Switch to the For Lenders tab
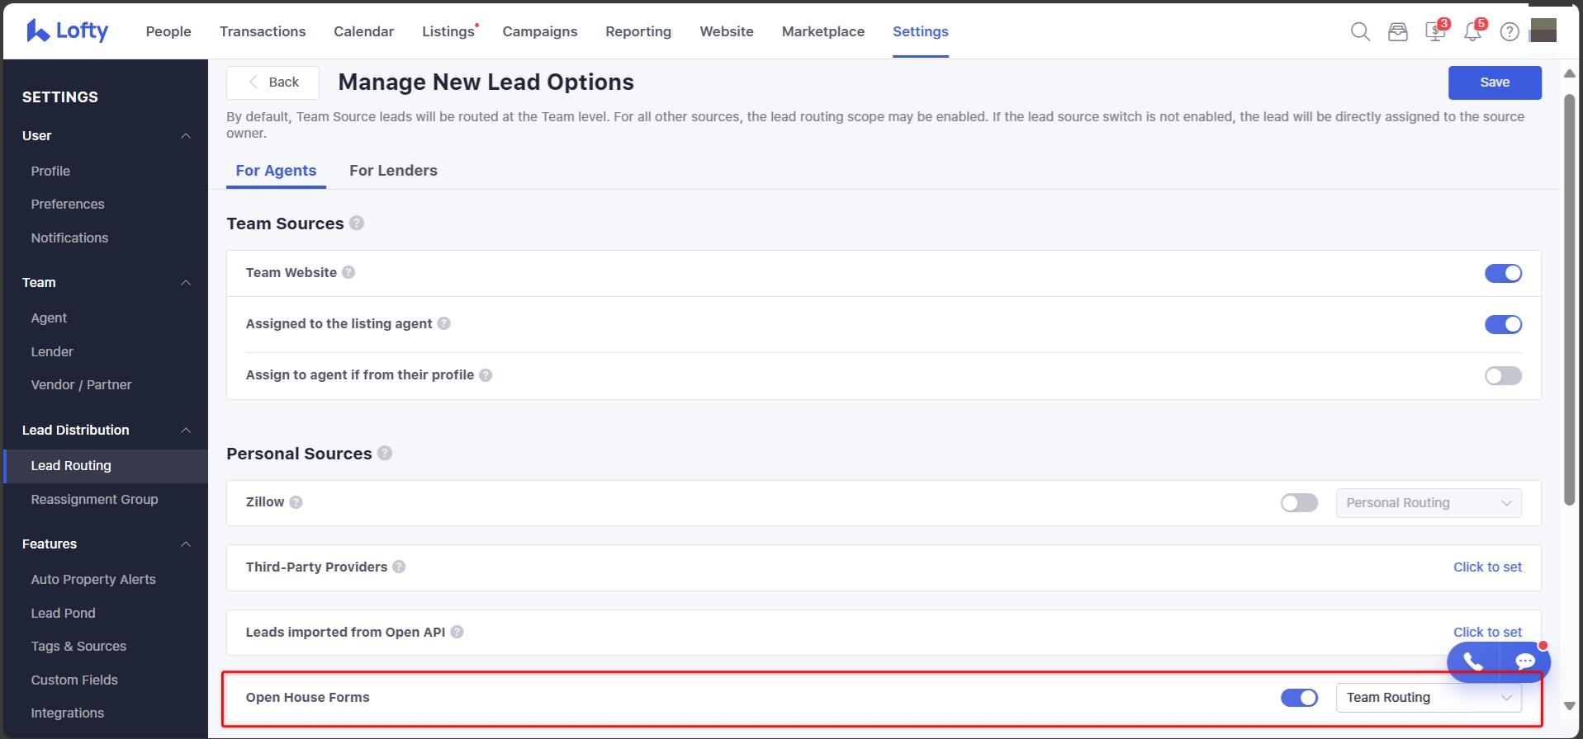 coord(393,171)
